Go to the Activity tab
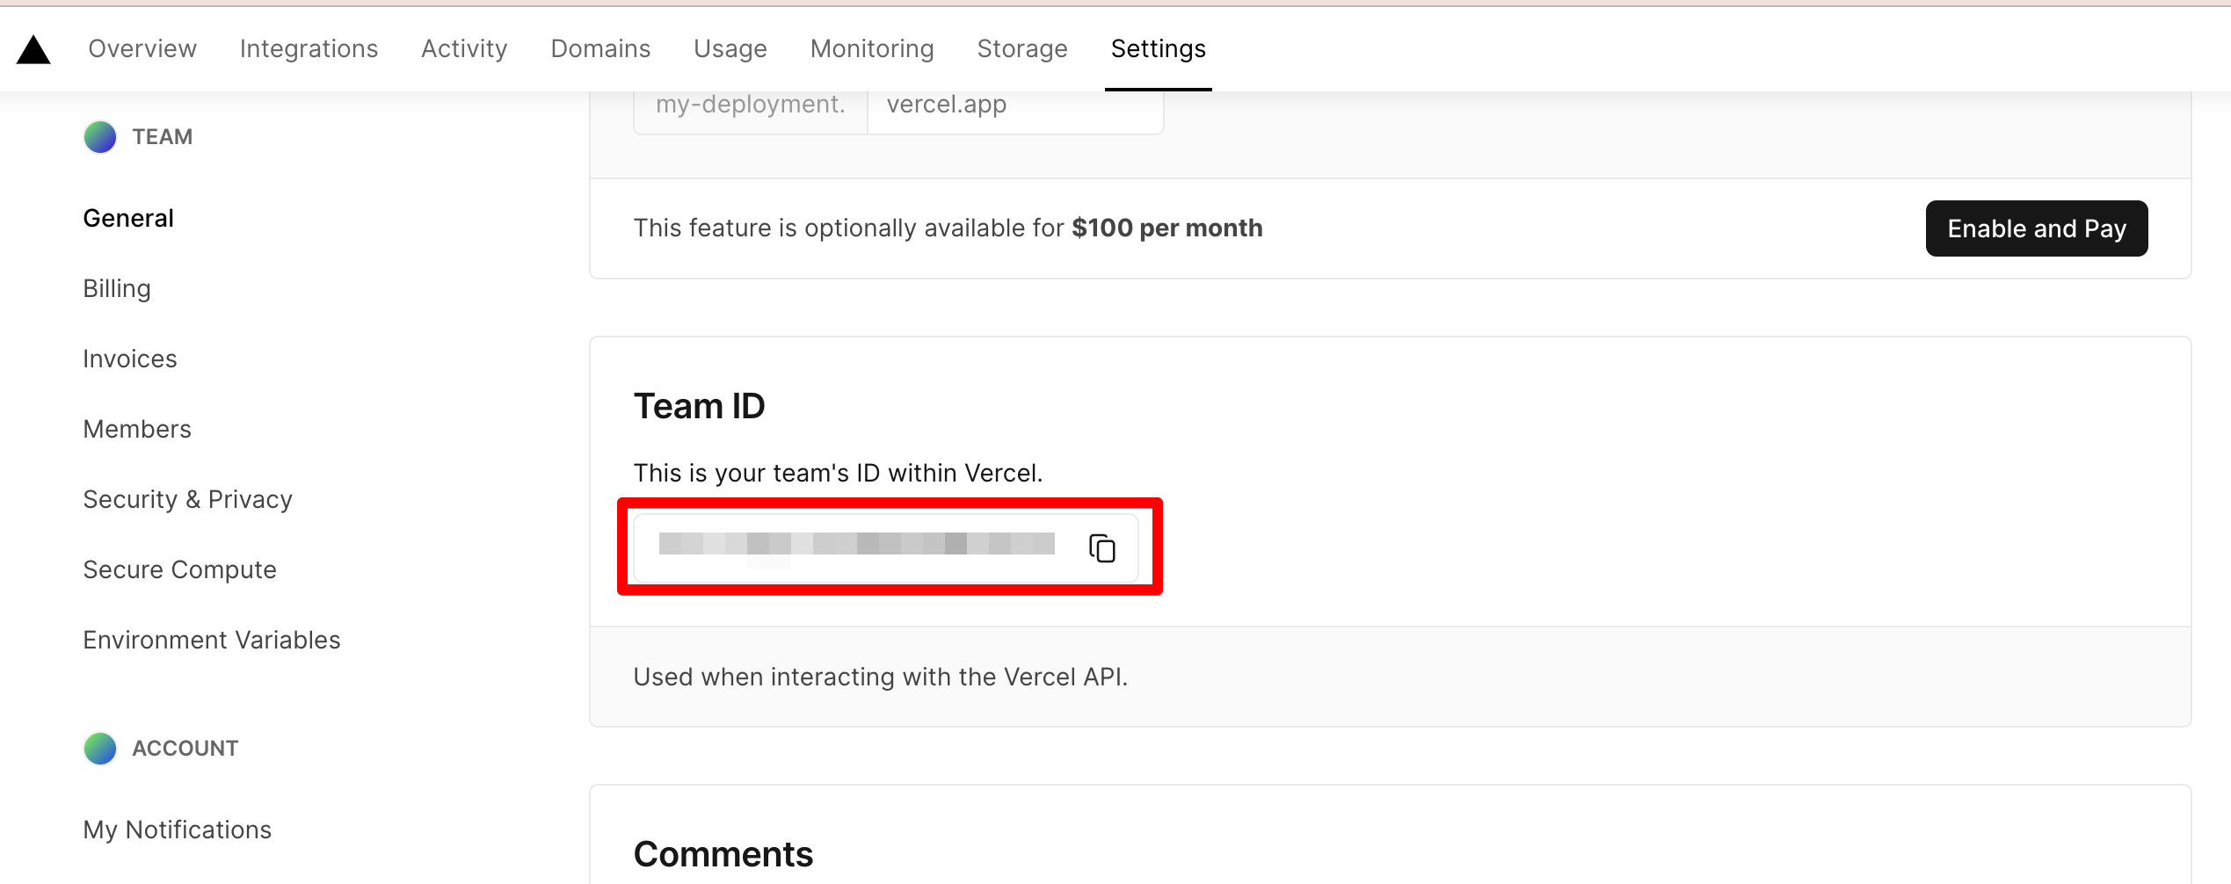The width and height of the screenshot is (2231, 884). (x=464, y=49)
